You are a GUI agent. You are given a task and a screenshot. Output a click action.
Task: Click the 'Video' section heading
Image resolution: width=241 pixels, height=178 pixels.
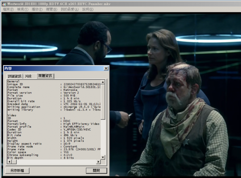tap(12, 115)
